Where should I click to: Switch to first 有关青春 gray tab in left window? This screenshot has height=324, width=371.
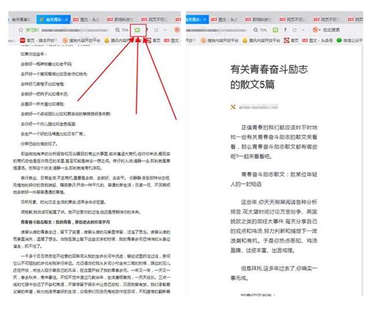[x=21, y=19]
